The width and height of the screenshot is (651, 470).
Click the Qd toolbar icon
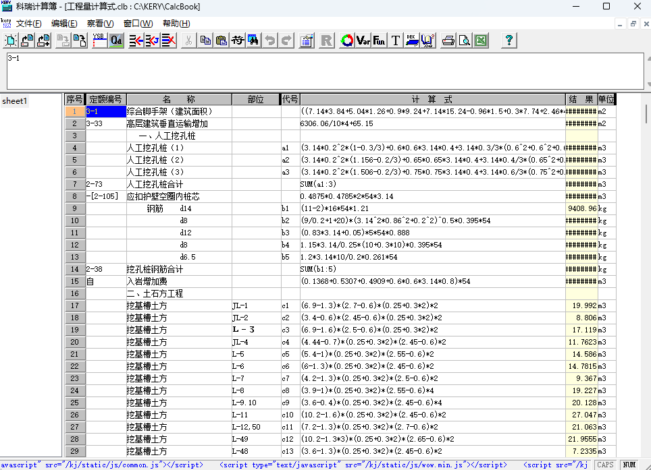(116, 40)
